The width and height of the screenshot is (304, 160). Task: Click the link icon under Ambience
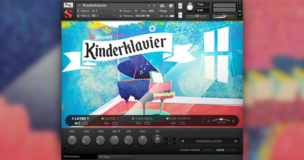pyautogui.click(x=147, y=123)
